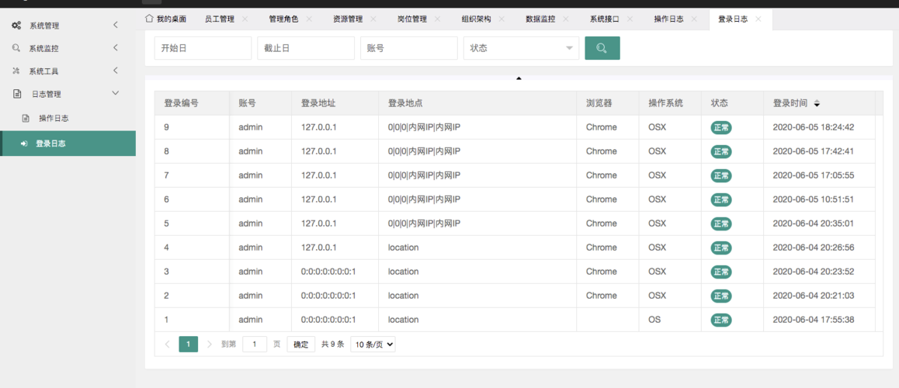Viewport: 899px width, 388px height.
Task: Click 127.0.0.1 in row 6
Action: pos(319,199)
